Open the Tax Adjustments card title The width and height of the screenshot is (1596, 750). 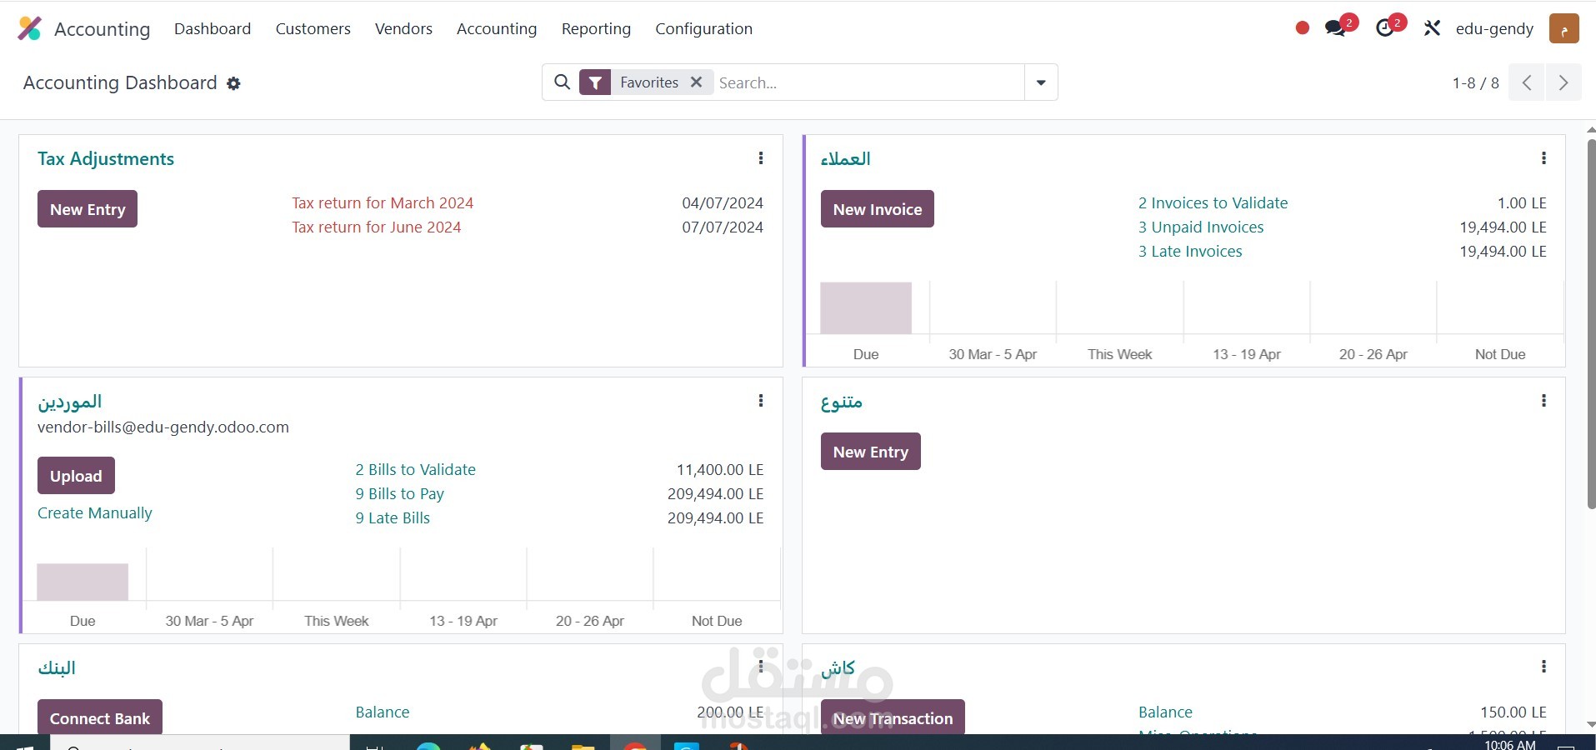pos(106,158)
